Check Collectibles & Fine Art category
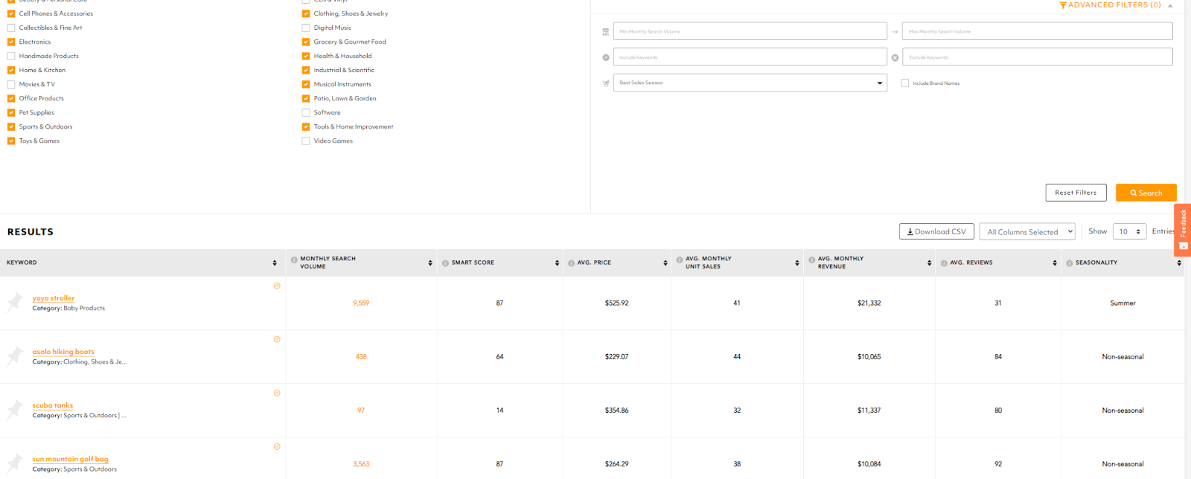Viewport: 1191px width, 479px height. 11,28
